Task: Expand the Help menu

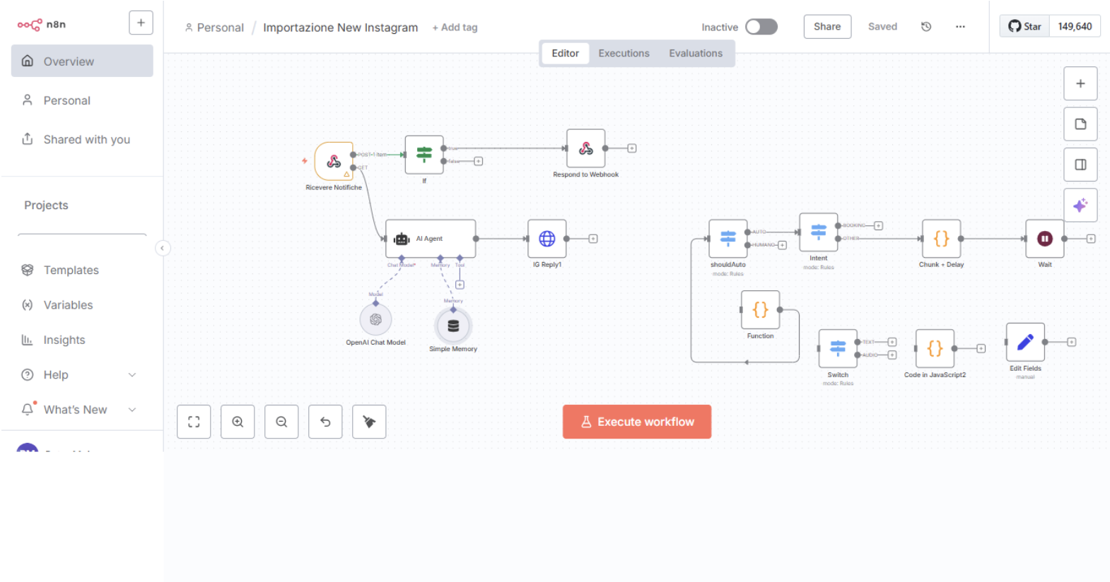Action: pyautogui.click(x=82, y=374)
